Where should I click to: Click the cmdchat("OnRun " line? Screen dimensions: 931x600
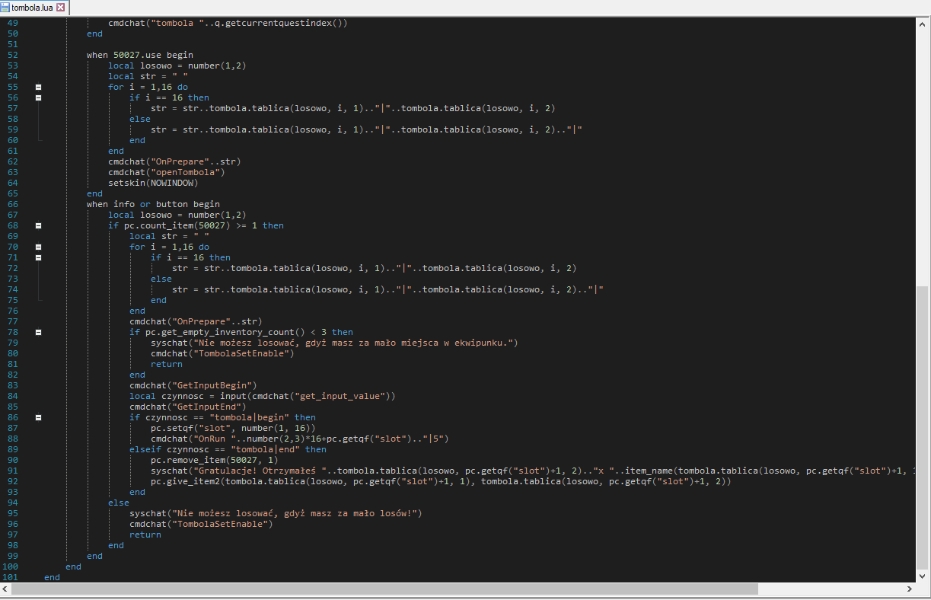(300, 439)
